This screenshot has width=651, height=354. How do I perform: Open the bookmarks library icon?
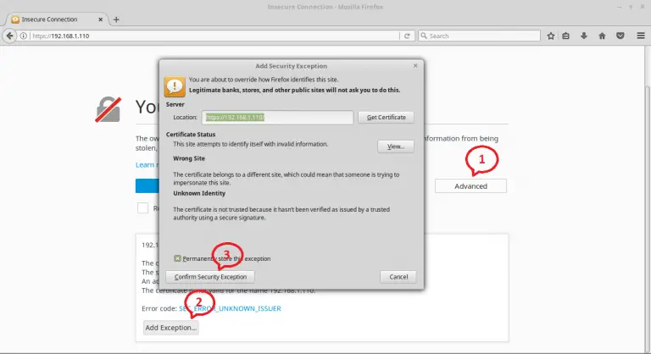(x=568, y=36)
